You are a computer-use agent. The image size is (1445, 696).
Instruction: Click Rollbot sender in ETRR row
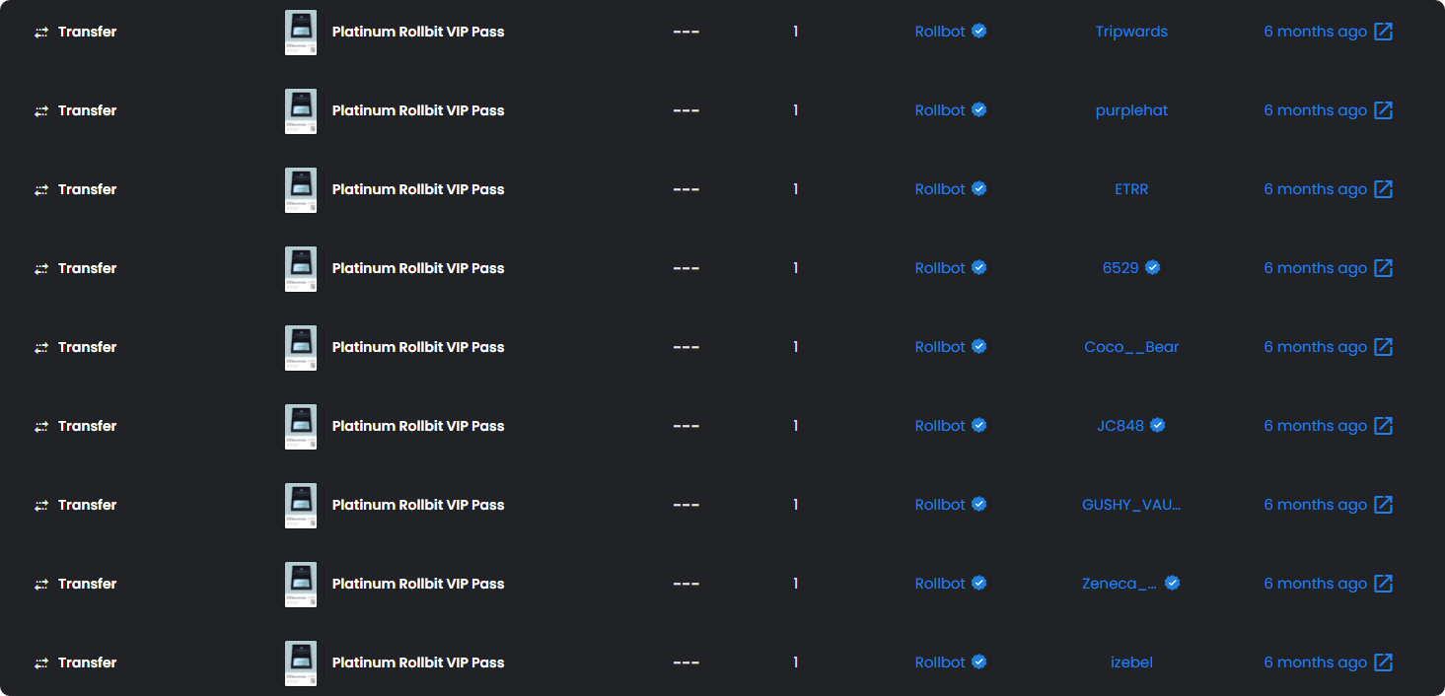tap(940, 189)
